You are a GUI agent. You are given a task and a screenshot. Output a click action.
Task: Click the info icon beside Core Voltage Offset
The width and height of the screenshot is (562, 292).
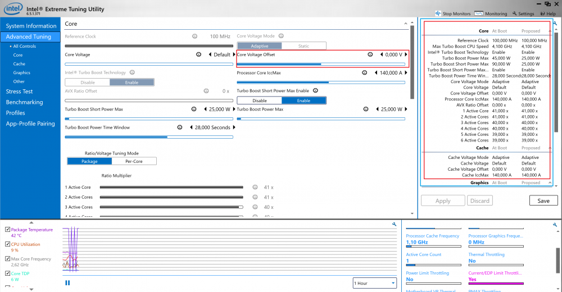coord(370,54)
